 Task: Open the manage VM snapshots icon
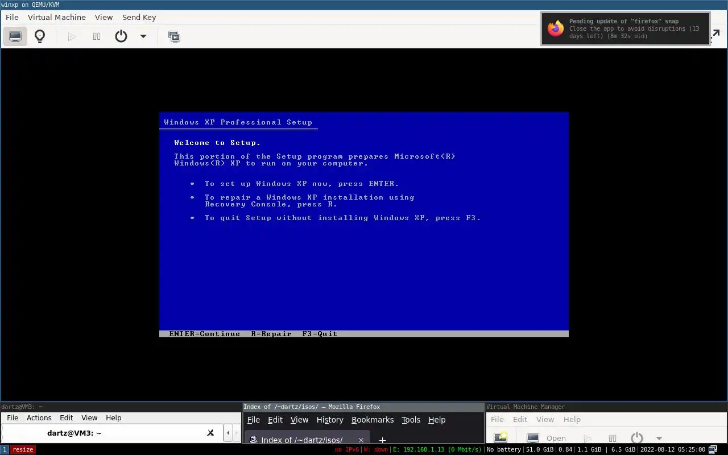coord(174,36)
